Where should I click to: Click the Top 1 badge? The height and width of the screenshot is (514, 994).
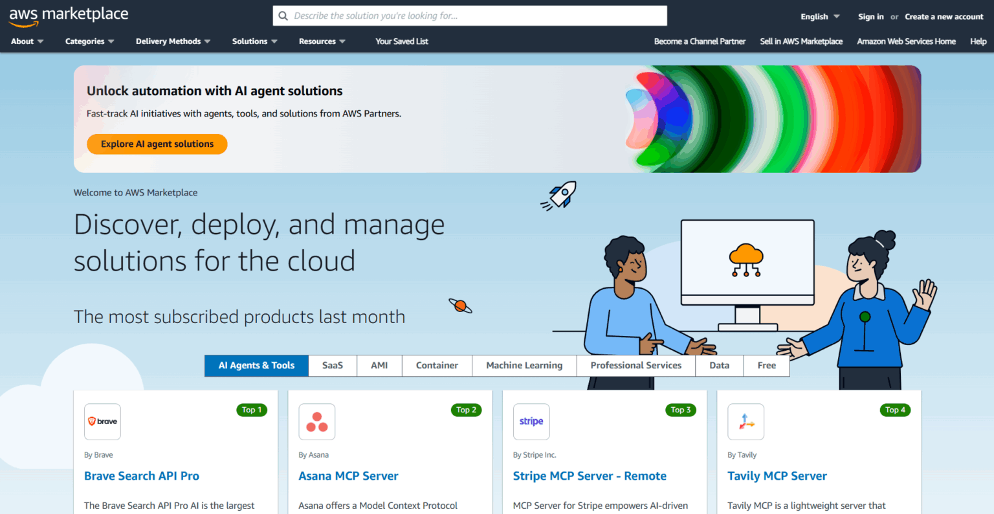[x=252, y=410]
